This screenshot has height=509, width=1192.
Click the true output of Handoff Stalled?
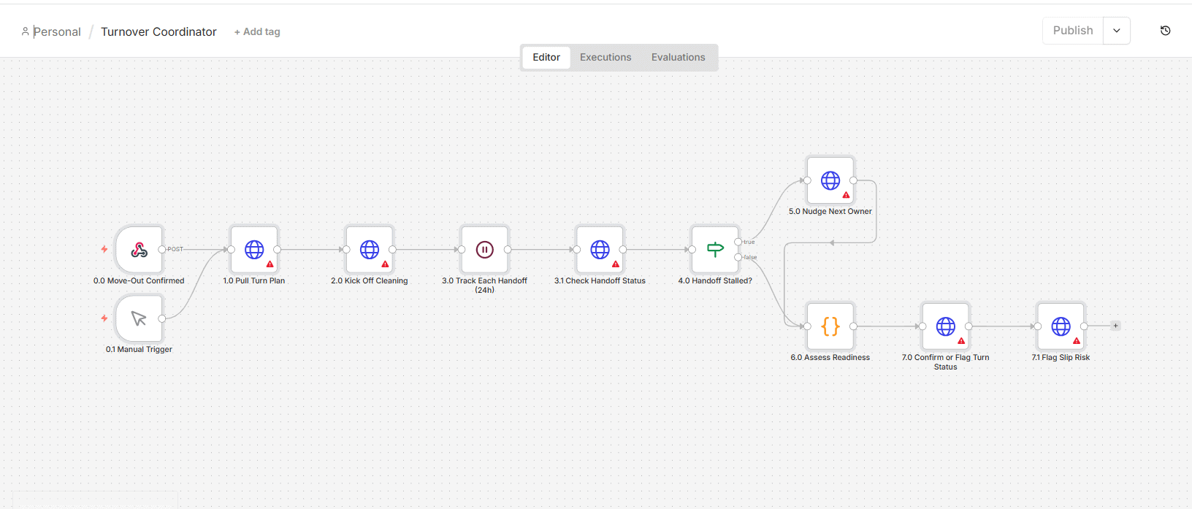click(x=738, y=242)
